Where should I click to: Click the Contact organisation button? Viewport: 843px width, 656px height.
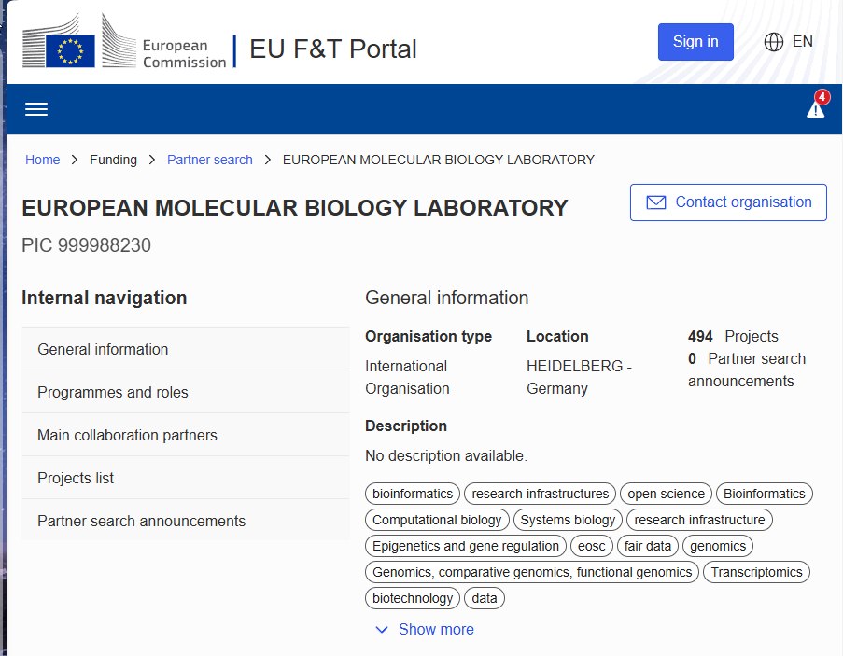click(x=728, y=202)
